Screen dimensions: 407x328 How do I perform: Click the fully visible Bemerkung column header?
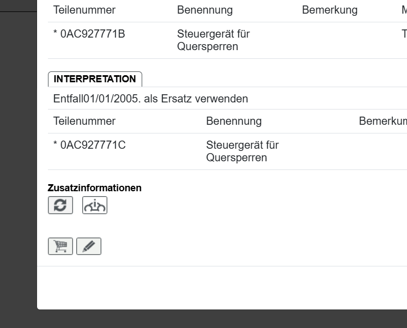tap(330, 10)
